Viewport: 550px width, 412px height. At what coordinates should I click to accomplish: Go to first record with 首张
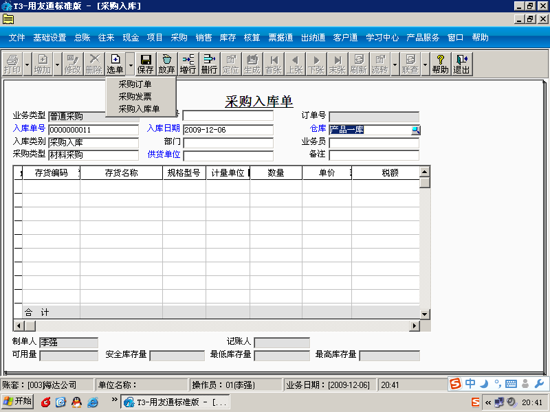[x=273, y=64]
